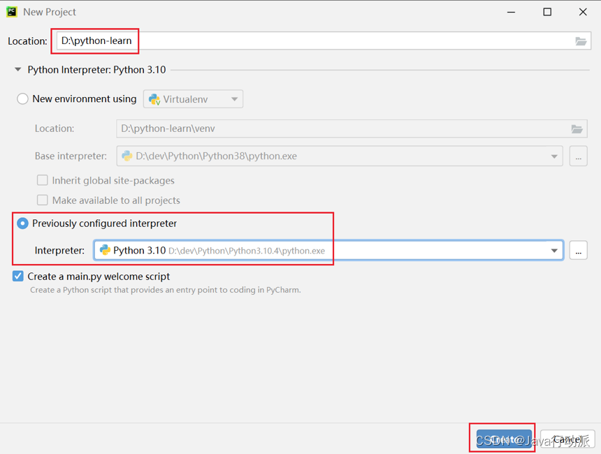Open the Base interpreter dropdown arrow
Screen dimensions: 601x454
pos(554,156)
